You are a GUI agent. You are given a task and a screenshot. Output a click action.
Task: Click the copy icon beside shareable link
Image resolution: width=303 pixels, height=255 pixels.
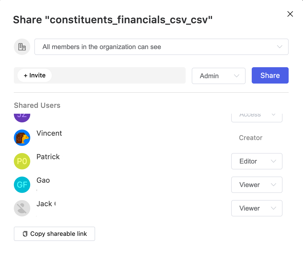[25, 234]
